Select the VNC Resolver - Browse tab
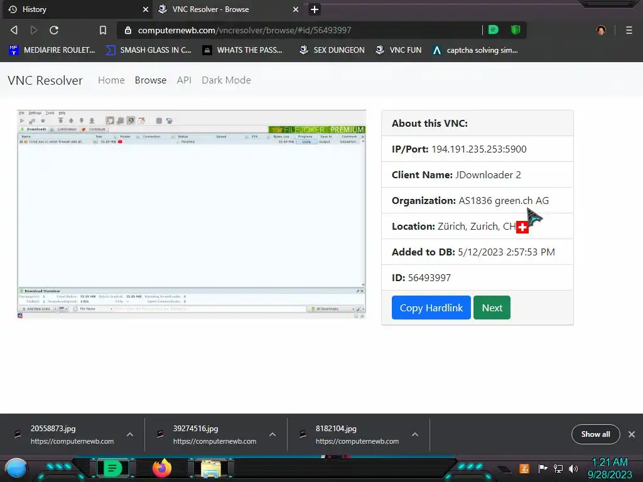This screenshot has width=643, height=482. (229, 9)
